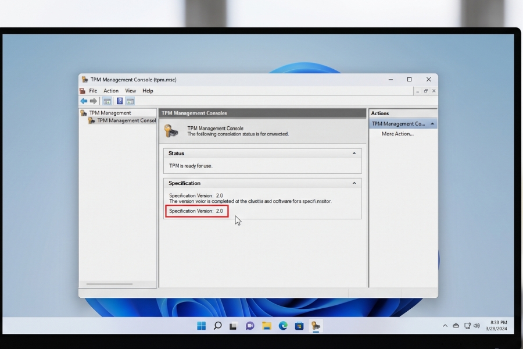Image resolution: width=523 pixels, height=349 pixels.
Task: Click the forward arrow in the toolbar
Action: [94, 101]
